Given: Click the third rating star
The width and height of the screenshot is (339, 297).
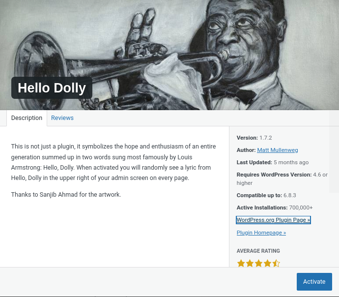Looking at the screenshot, I should 259,263.
